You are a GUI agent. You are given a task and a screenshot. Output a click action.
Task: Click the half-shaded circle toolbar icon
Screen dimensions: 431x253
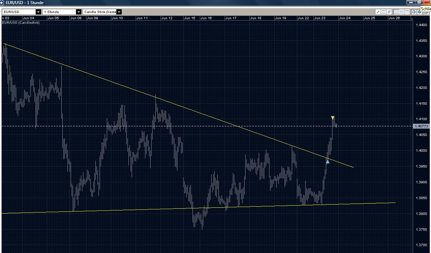(414, 12)
